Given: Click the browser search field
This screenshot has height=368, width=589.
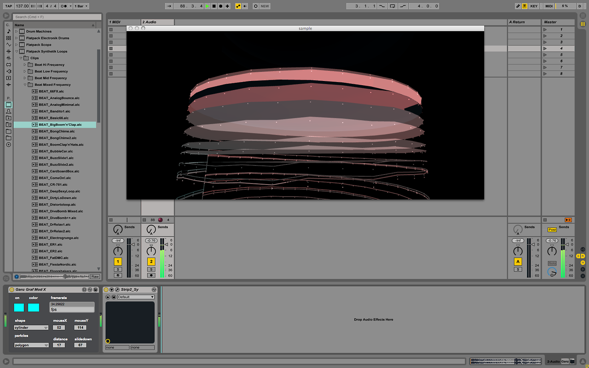Looking at the screenshot, I should (x=55, y=17).
